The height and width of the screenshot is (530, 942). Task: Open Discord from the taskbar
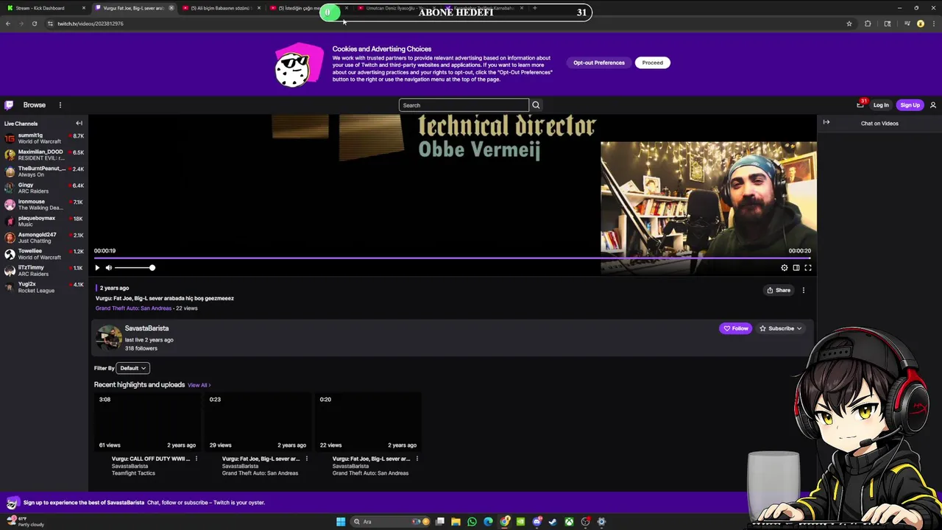[x=537, y=522]
